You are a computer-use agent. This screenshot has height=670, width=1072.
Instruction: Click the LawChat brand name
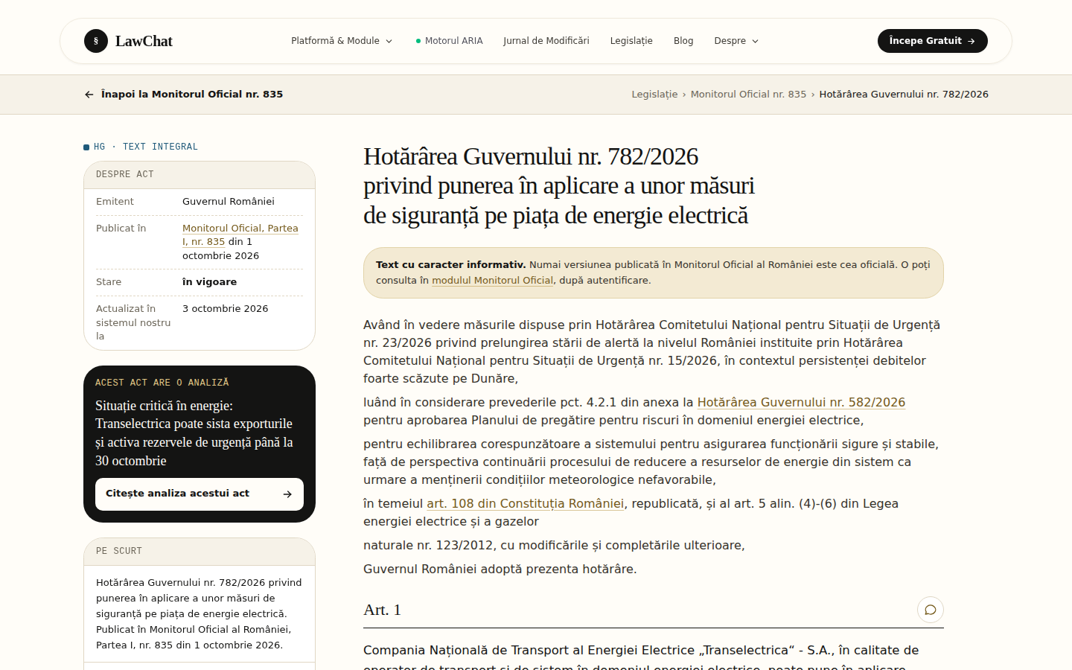144,41
